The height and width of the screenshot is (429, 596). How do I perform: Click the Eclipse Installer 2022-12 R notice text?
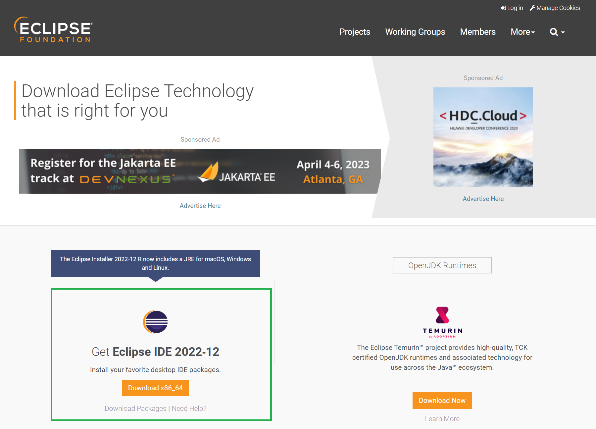[x=155, y=263]
